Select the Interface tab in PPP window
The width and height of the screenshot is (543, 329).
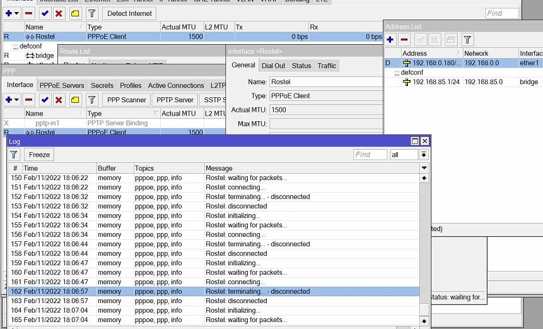pos(20,85)
